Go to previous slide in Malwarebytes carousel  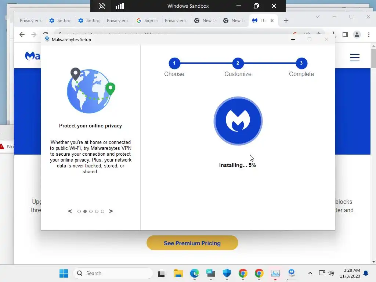tap(70, 211)
